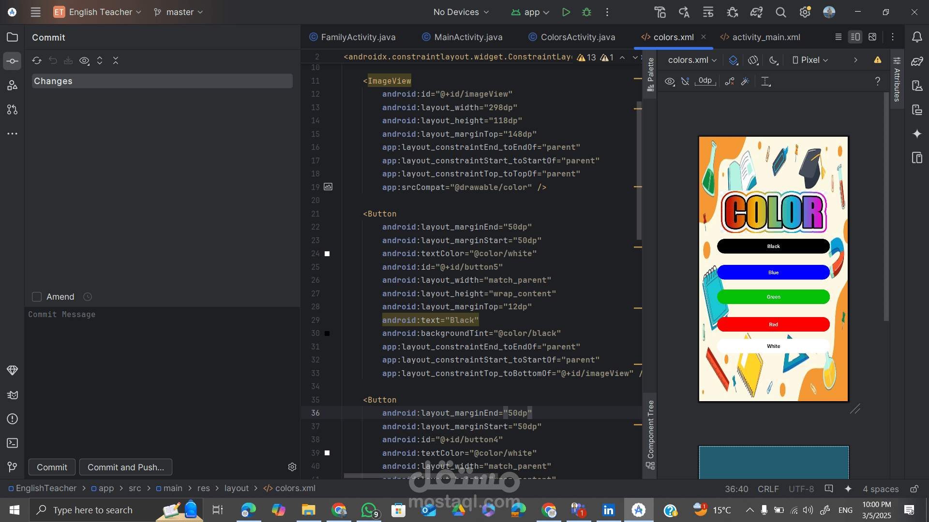The image size is (929, 522).
Task: Click the color preview square beside line 30
Action: [327, 333]
